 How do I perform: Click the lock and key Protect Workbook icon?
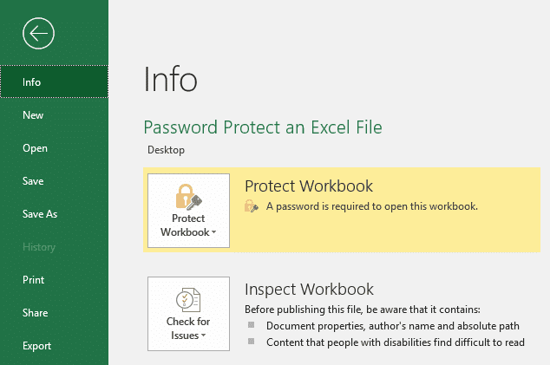tap(188, 196)
